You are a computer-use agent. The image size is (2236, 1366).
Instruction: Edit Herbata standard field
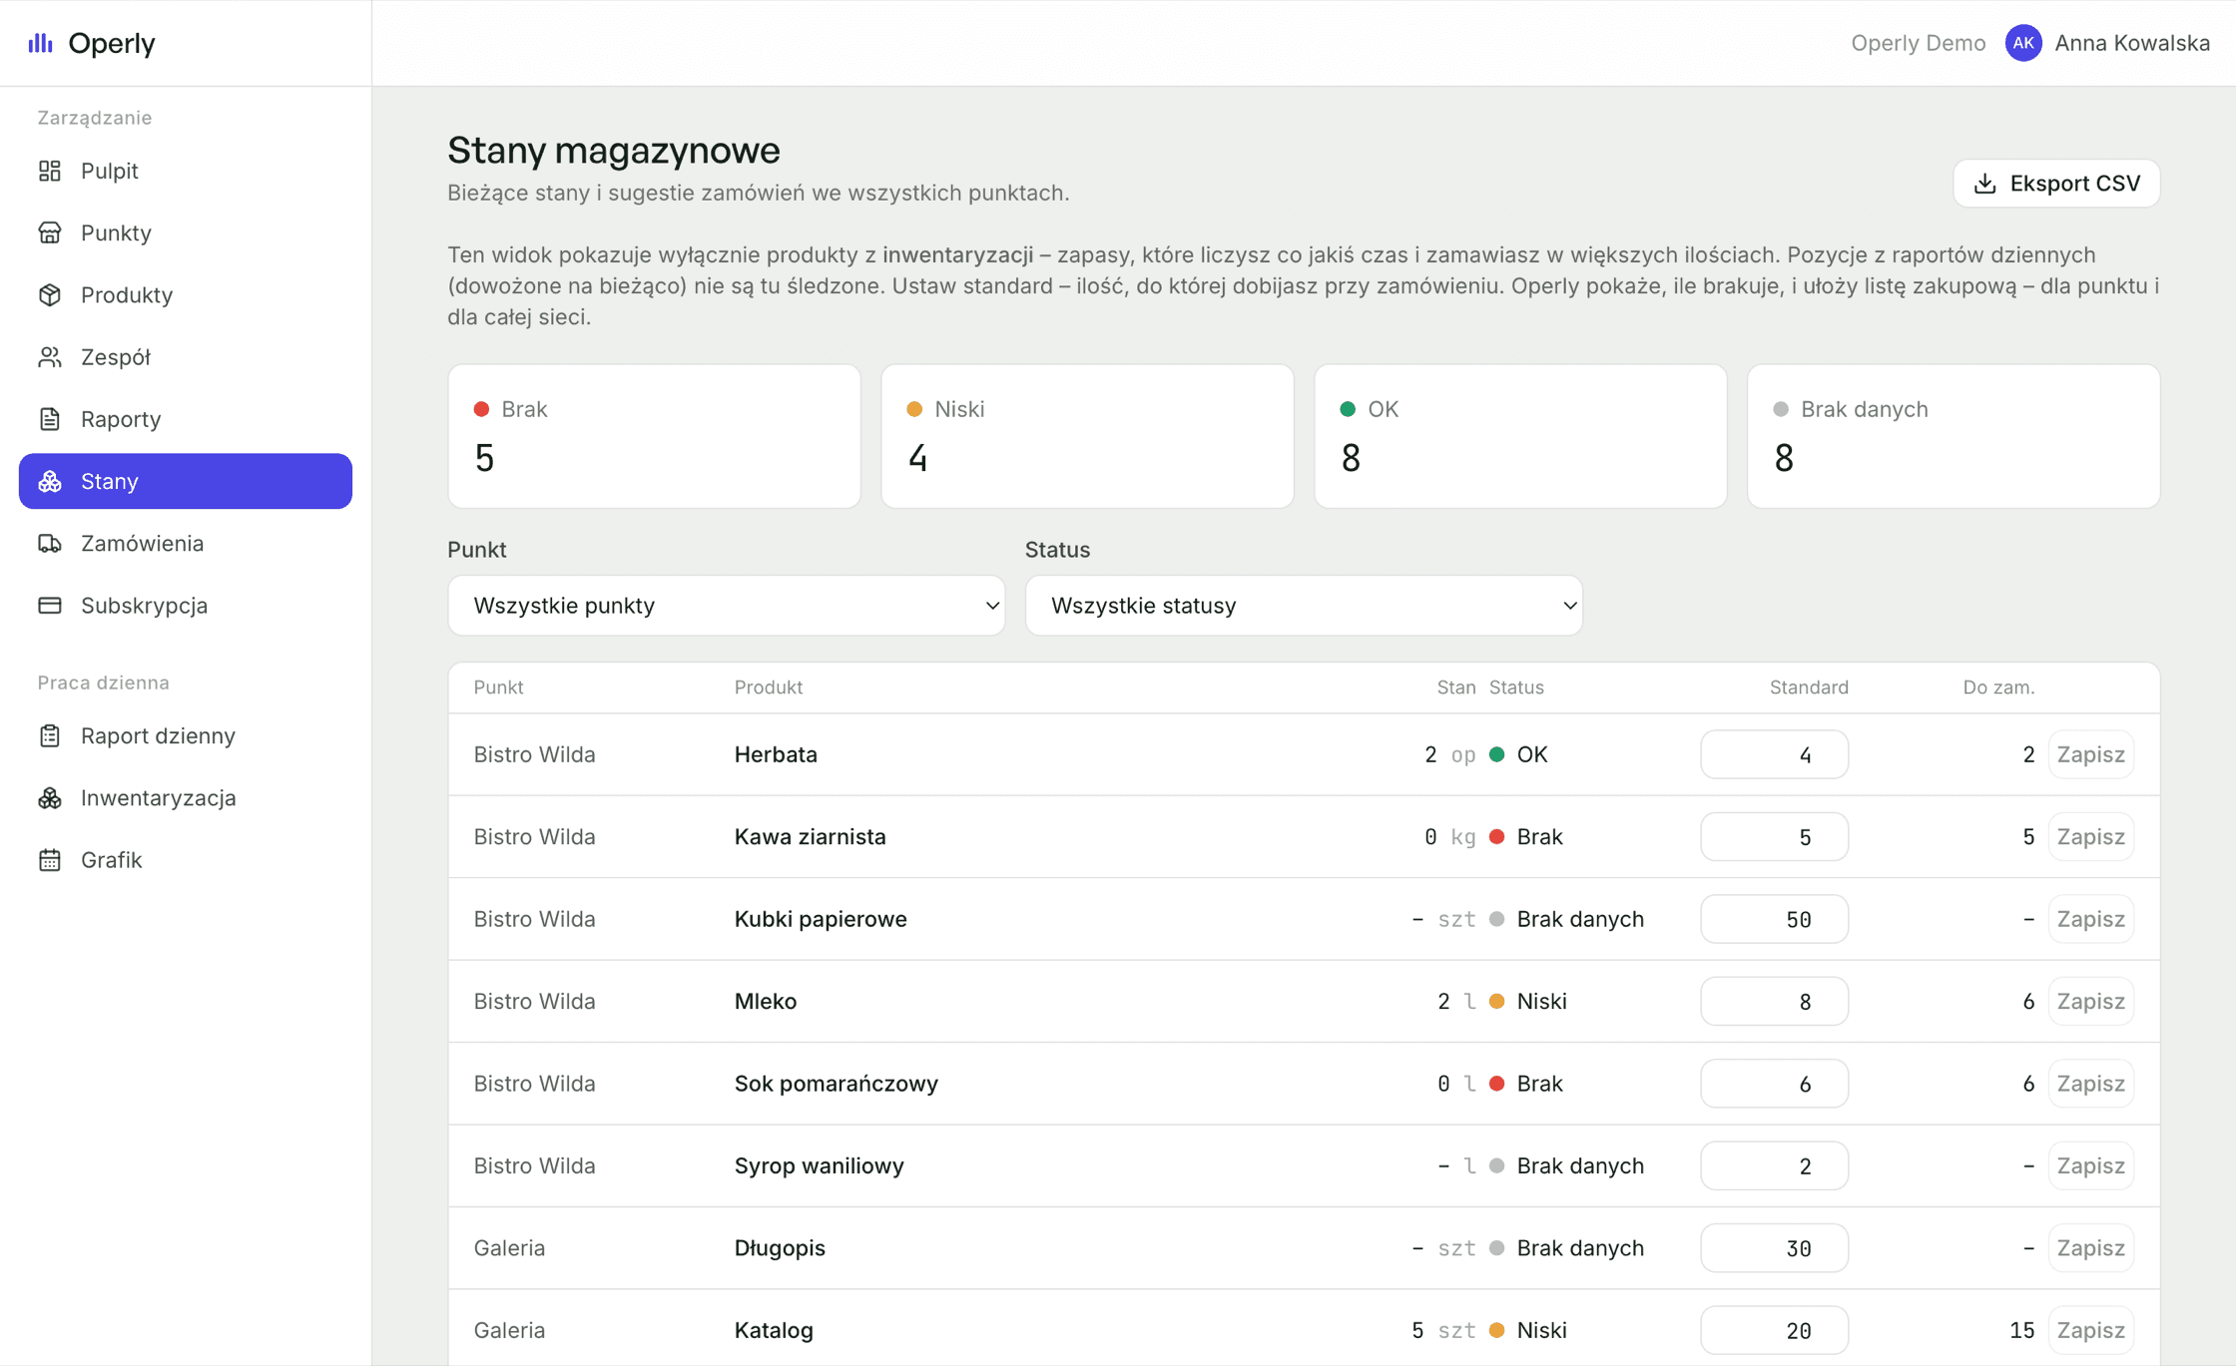(x=1774, y=754)
